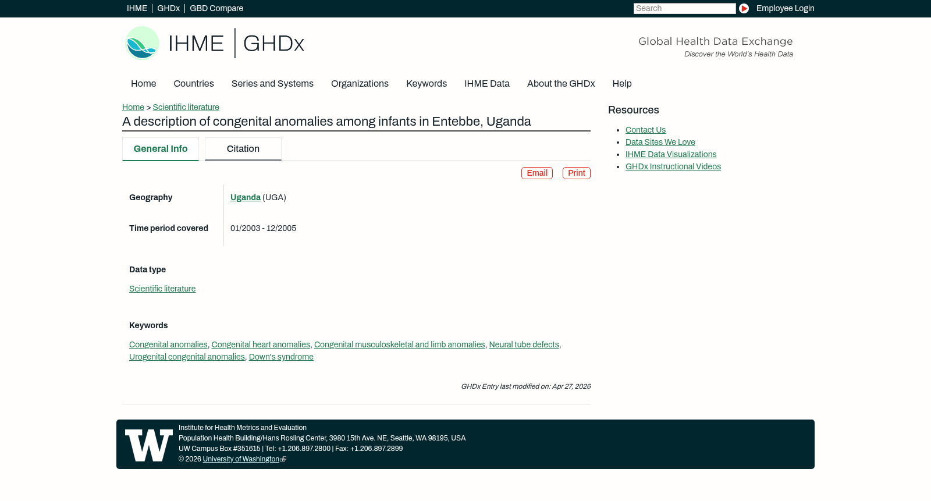
Task: Select the General Info tab
Action: click(161, 149)
